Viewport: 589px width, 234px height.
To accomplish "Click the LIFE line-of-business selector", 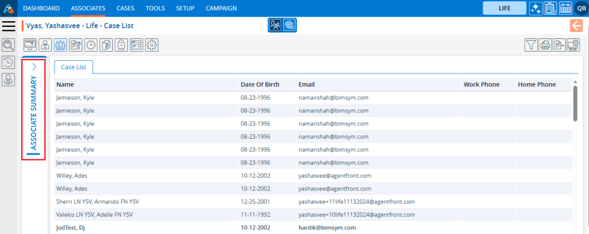I will [504, 8].
